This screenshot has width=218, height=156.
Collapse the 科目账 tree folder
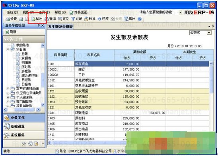coord(8,49)
